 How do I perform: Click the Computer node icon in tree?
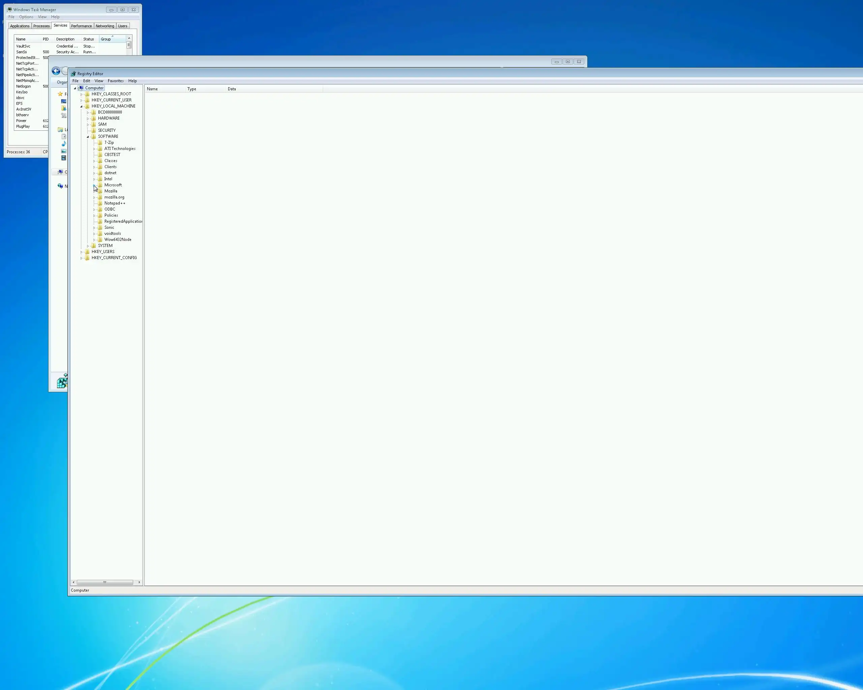click(x=81, y=88)
